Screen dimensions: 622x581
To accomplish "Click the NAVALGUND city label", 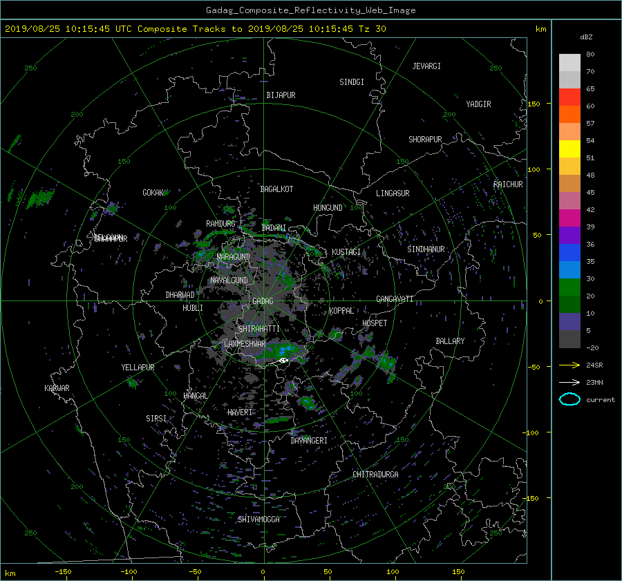I will pyautogui.click(x=229, y=280).
